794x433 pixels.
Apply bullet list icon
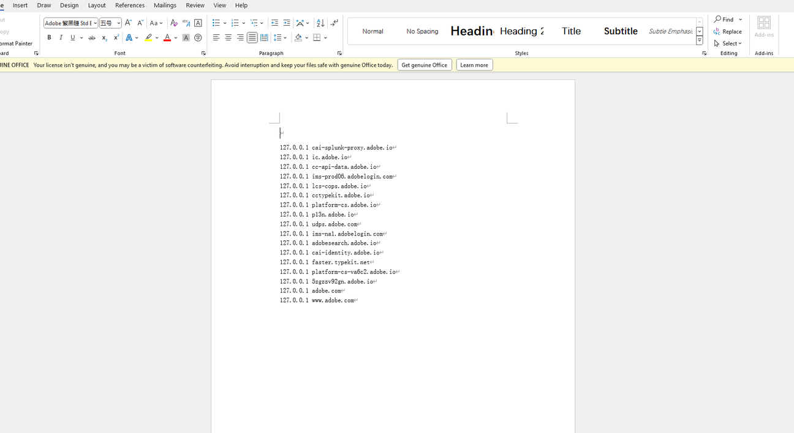click(x=216, y=23)
